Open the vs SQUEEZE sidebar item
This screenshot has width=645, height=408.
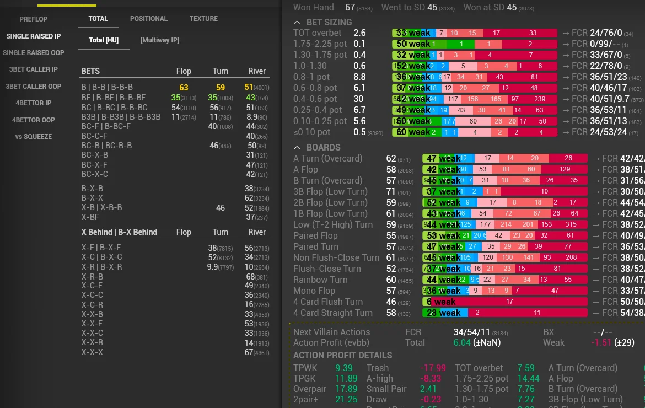[x=34, y=137]
